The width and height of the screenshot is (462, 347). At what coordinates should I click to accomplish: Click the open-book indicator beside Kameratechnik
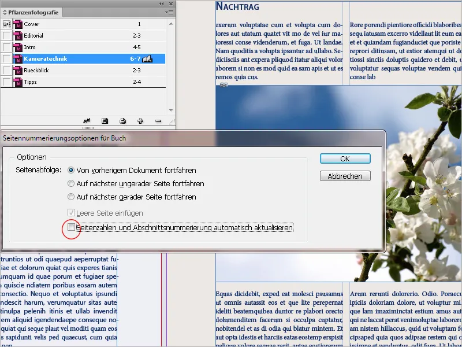(147, 58)
